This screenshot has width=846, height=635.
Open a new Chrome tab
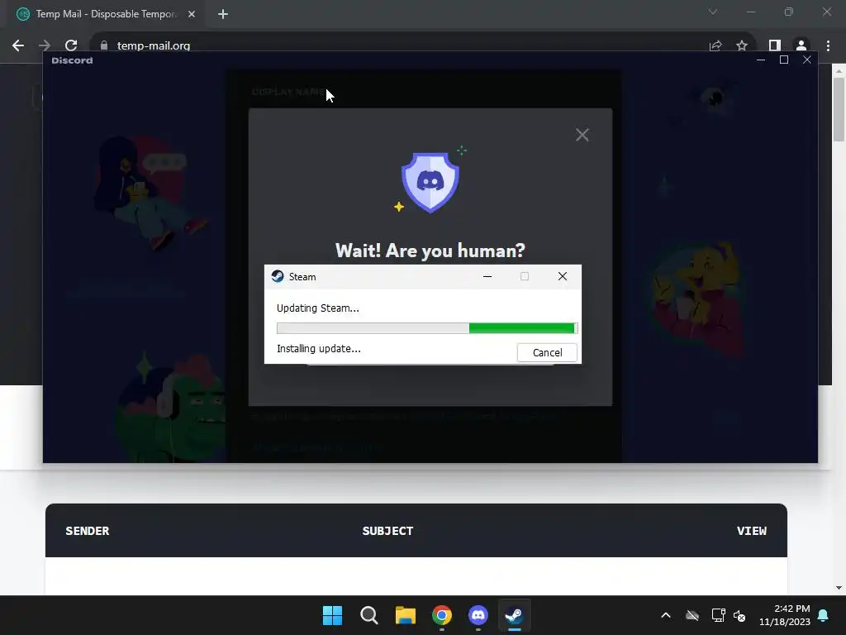(x=223, y=14)
